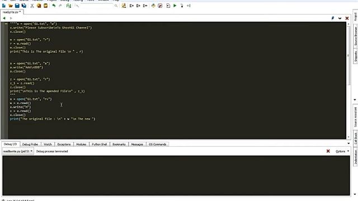Image resolution: width=358 pixels, height=201 pixels.
Task: Open the lower right panel overflow arrow
Action: (355, 194)
